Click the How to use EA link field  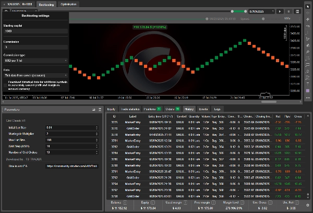pyautogui.click(x=72, y=166)
